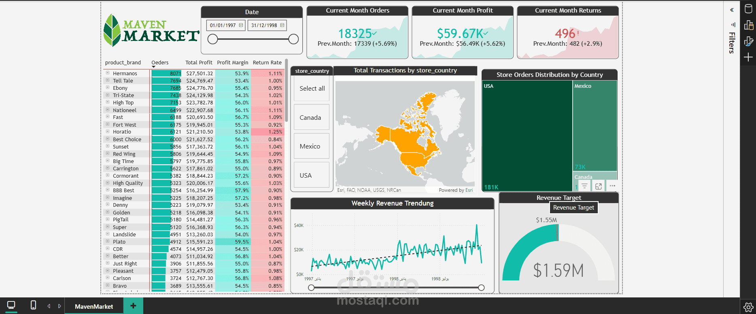Sort by Return Rate column header
This screenshot has height=314, width=756.
(267, 63)
